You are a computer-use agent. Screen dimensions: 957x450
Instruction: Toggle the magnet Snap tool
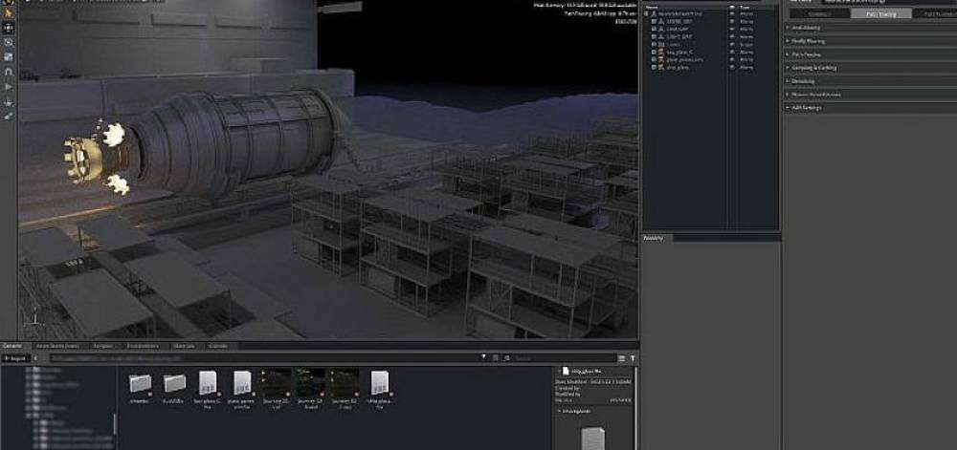click(x=9, y=72)
